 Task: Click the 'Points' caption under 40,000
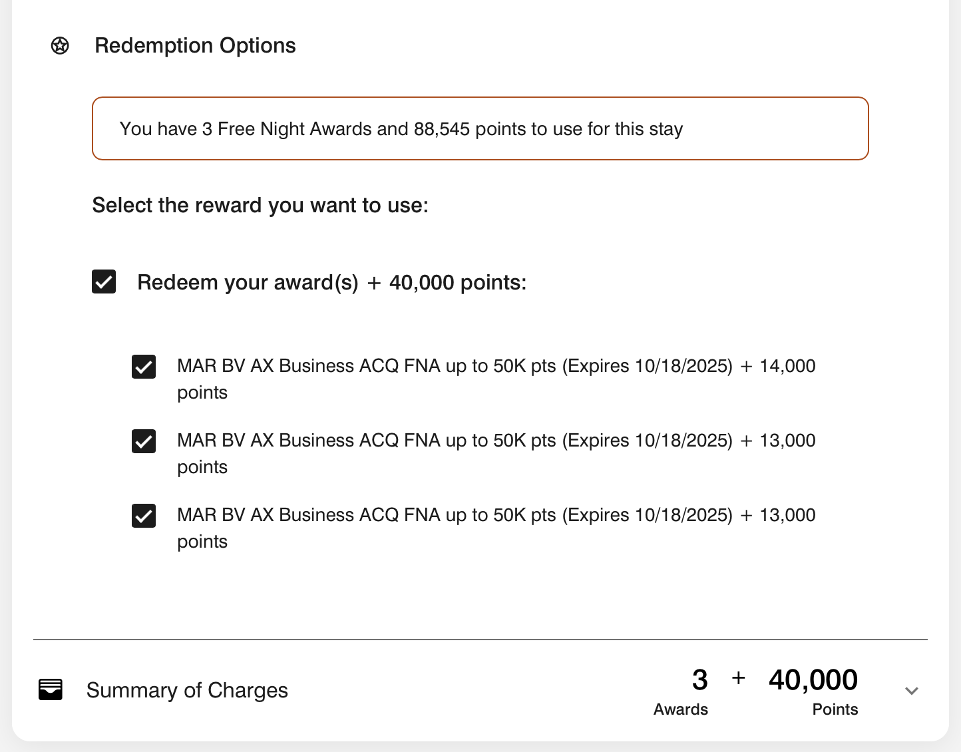[x=835, y=709]
